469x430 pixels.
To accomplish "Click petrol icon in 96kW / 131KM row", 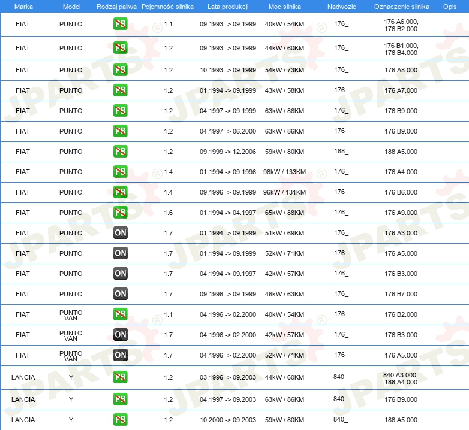I will pos(120,192).
